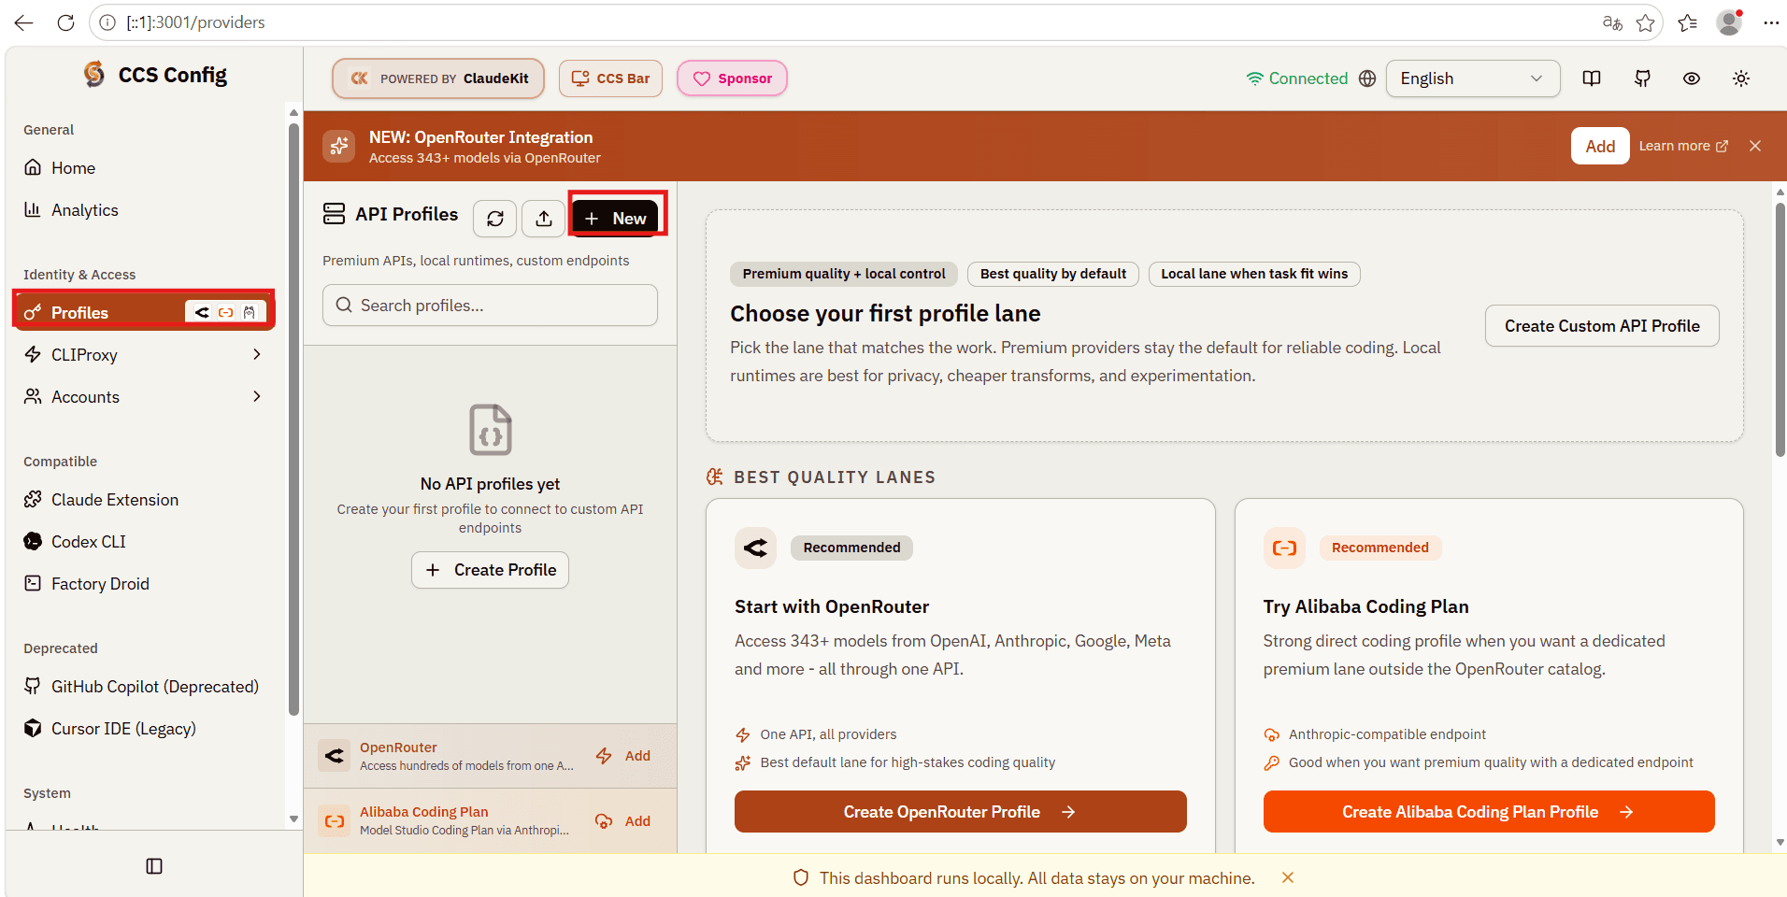Click the Powered by ClaudeKit badge

click(438, 78)
